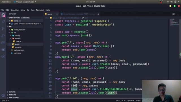Collapse the API folder section
This screenshot has width=181, height=102.
click(8, 27)
